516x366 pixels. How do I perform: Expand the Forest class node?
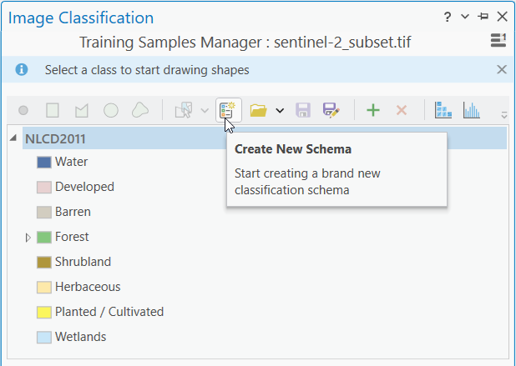(28, 238)
